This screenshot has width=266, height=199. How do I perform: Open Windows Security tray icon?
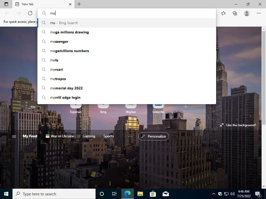[220, 194]
